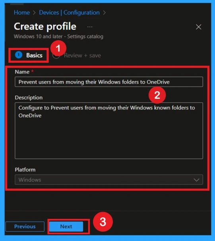The image size is (215, 241).
Task: Open the Home breadcrumb link
Action: pos(22,12)
